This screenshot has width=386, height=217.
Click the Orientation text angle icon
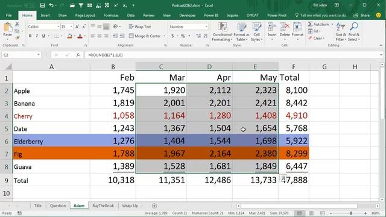(115, 27)
